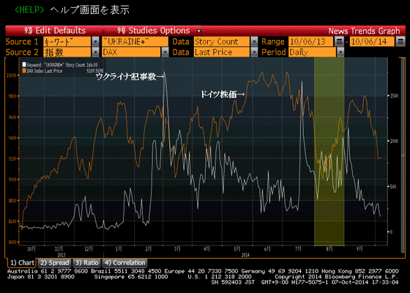Click the Source 1 keyword type field
Image resolution: width=410 pixels, height=293 pixels.
[x=67, y=42]
